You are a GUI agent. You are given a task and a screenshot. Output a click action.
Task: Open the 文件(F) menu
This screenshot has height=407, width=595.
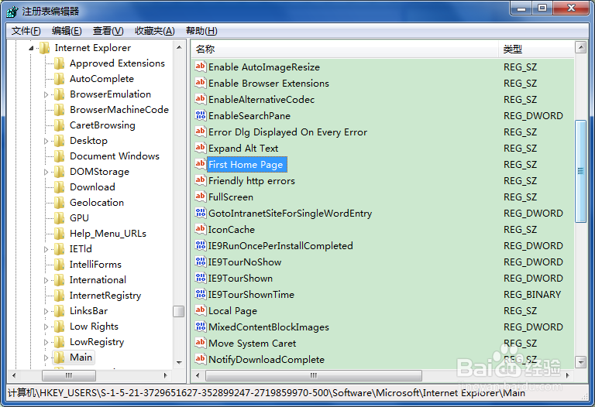point(26,31)
